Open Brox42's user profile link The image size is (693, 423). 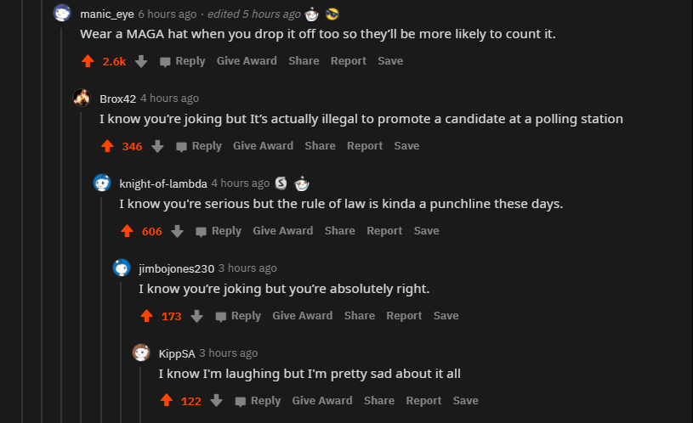pos(117,99)
